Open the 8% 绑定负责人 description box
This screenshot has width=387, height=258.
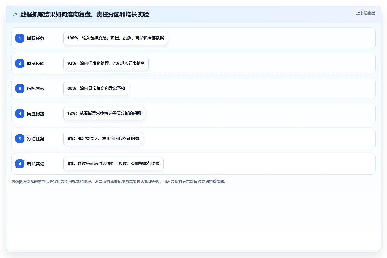pos(103,139)
